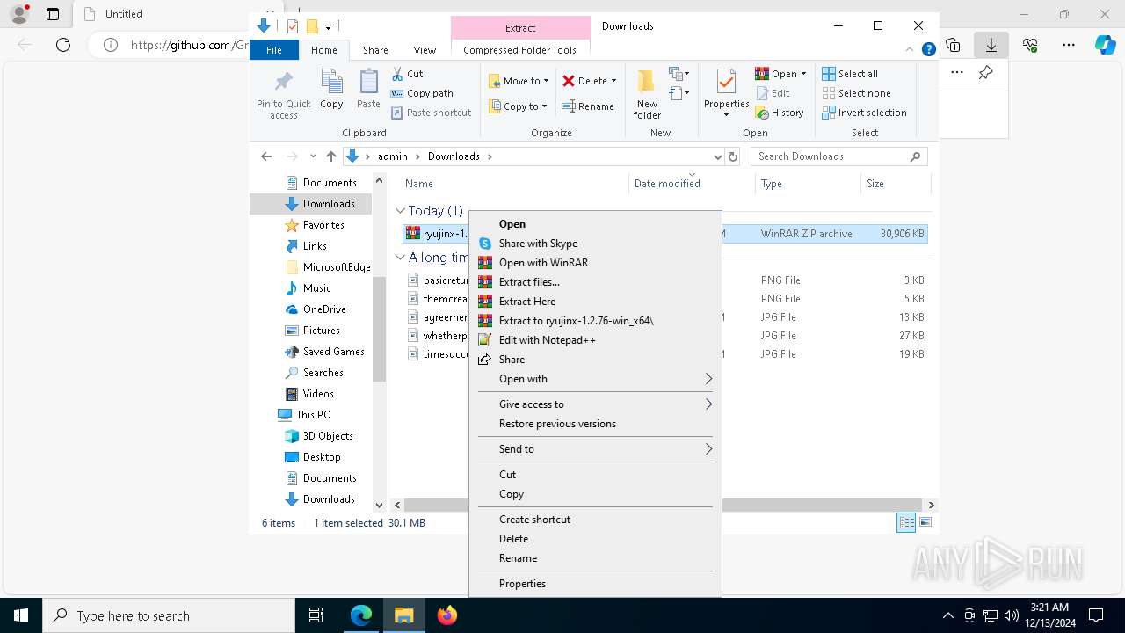The width and height of the screenshot is (1125, 633).
Task: Click Copy path in ribbon
Action: (422, 93)
